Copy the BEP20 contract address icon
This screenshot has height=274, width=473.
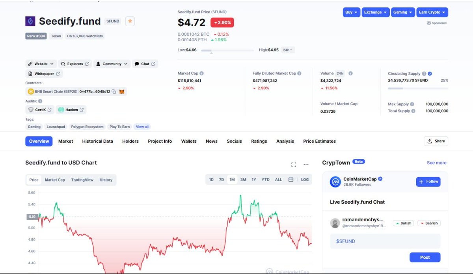(x=114, y=92)
